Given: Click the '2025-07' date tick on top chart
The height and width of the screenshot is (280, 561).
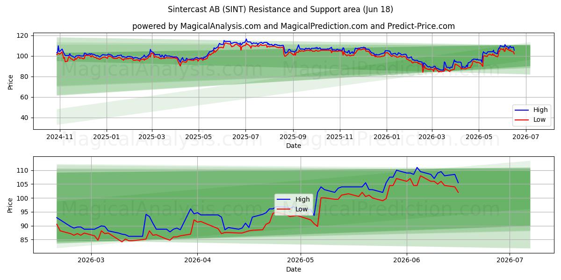Looking at the screenshot, I should coord(245,137).
